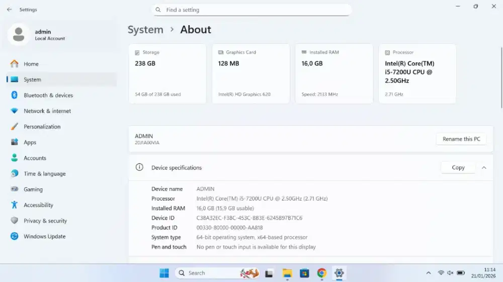
Task: Open Microsoft Store from the taskbar
Action: click(x=304, y=273)
